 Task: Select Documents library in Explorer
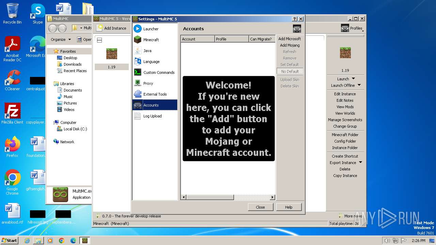coord(73,90)
